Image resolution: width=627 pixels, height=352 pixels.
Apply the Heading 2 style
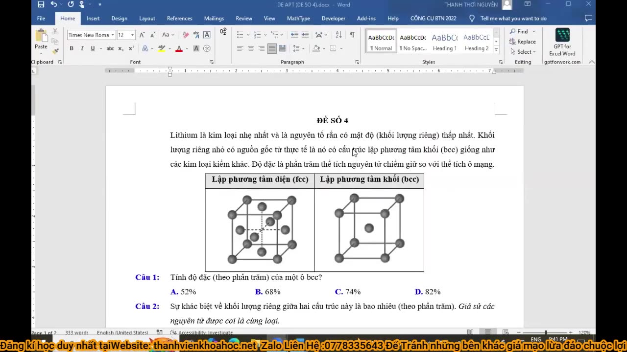[x=477, y=42]
